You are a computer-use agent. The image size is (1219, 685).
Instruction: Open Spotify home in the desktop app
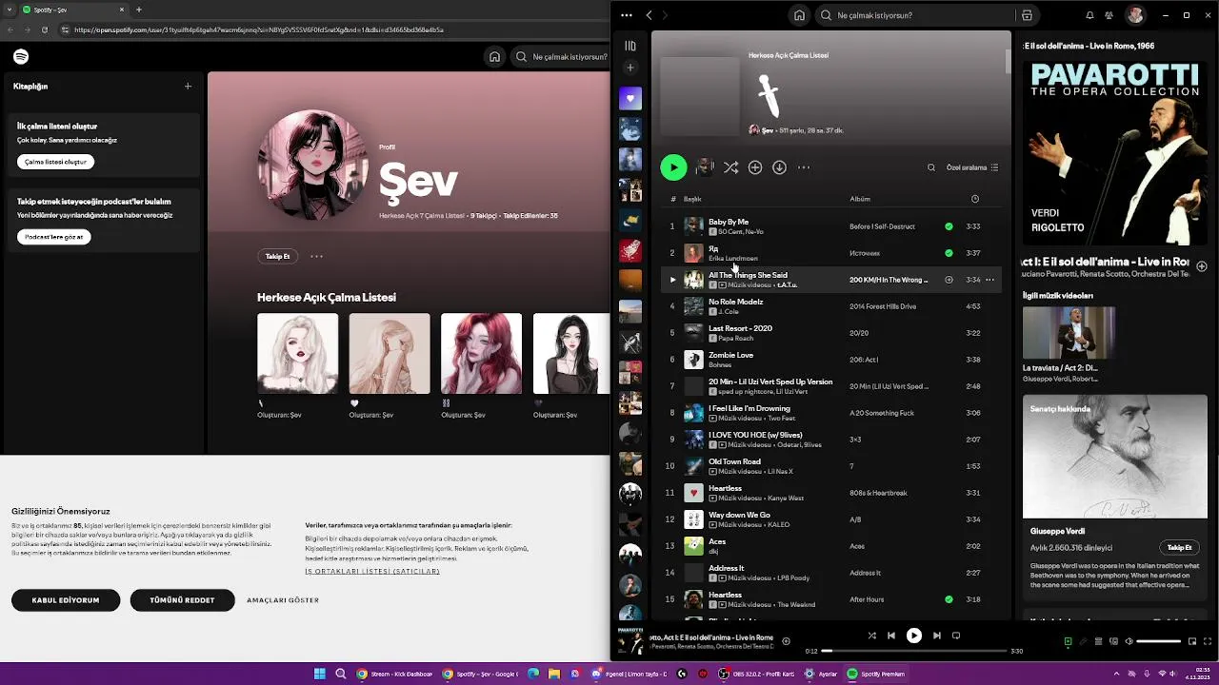(x=799, y=15)
